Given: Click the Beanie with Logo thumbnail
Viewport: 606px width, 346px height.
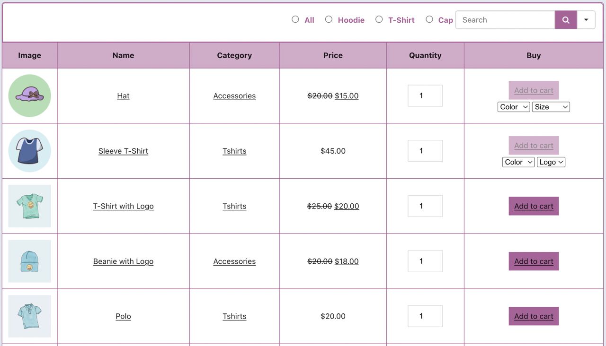Looking at the screenshot, I should 29,261.
